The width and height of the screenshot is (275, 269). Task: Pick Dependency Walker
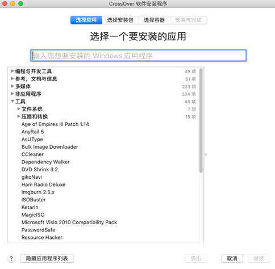pyautogui.click(x=45, y=162)
